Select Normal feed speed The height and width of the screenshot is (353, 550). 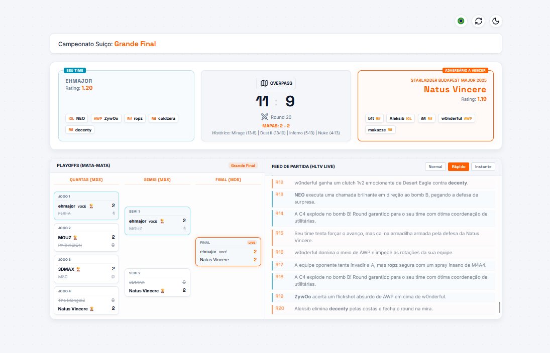(435, 166)
